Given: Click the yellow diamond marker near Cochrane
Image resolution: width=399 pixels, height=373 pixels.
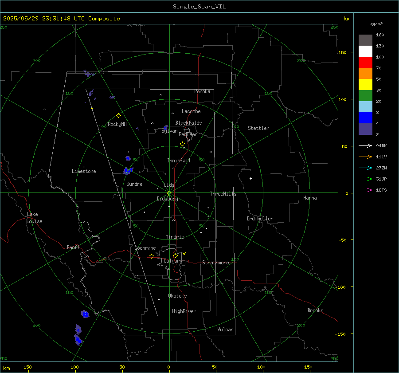Looking at the screenshot, I should [152, 256].
